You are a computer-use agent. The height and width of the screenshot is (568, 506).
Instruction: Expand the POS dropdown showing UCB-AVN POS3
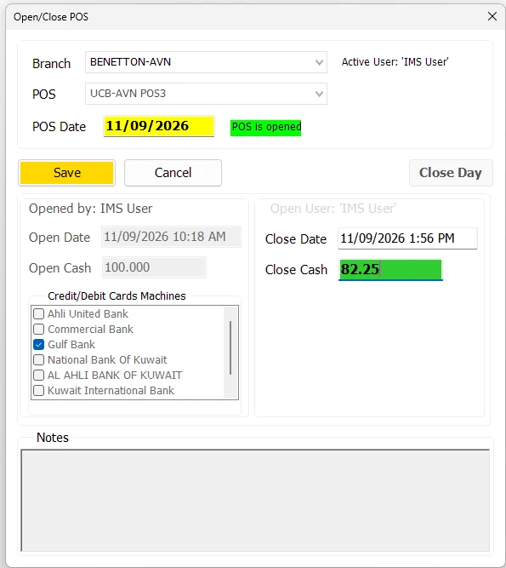(x=206, y=94)
